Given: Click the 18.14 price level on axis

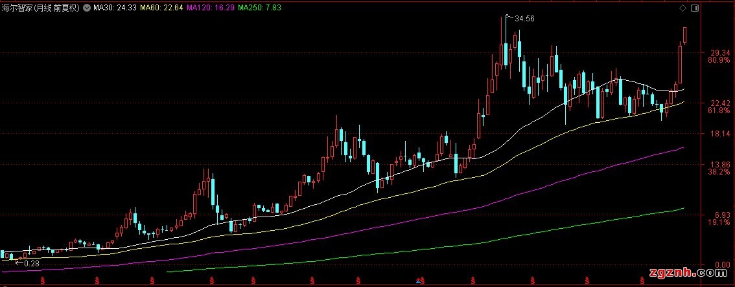Looking at the screenshot, I should coord(721,134).
